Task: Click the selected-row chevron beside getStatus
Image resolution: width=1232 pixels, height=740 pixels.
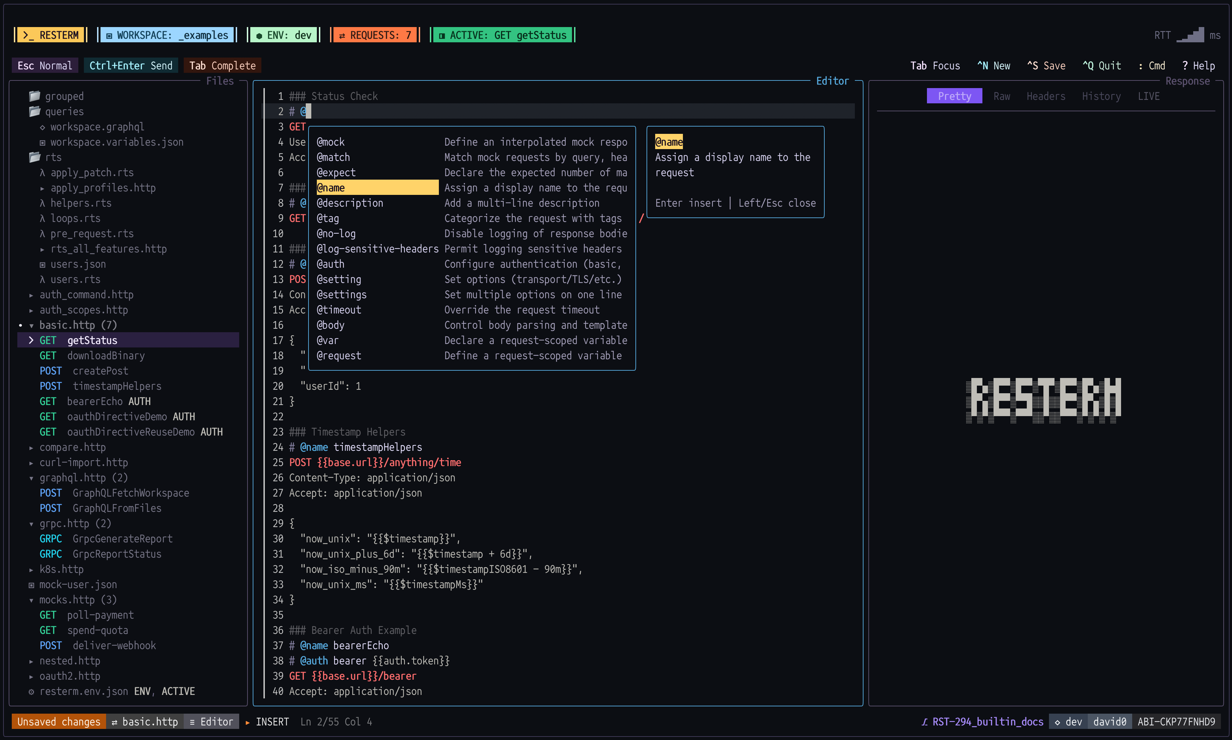Action: point(31,341)
